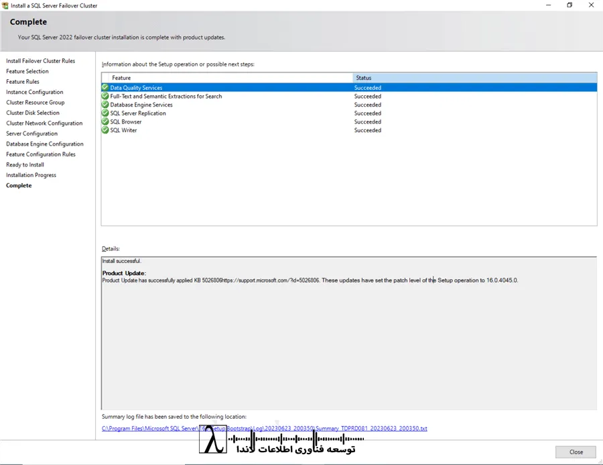This screenshot has height=465, width=603.
Task: Click green check icon beside SQL Browser
Action: (105, 121)
